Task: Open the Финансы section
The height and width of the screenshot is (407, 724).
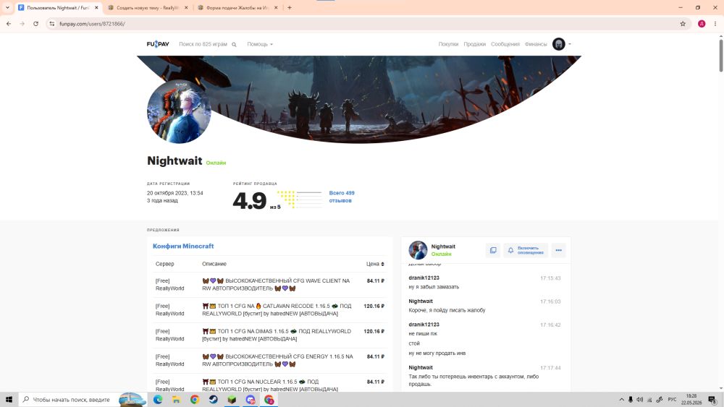Action: coord(536,44)
